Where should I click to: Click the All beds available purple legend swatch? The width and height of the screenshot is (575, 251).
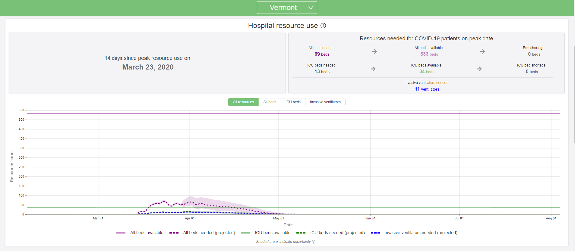point(121,233)
